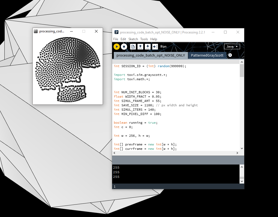
Task: Click the Processing logo in the title bar
Action: pyautogui.click(x=116, y=32)
